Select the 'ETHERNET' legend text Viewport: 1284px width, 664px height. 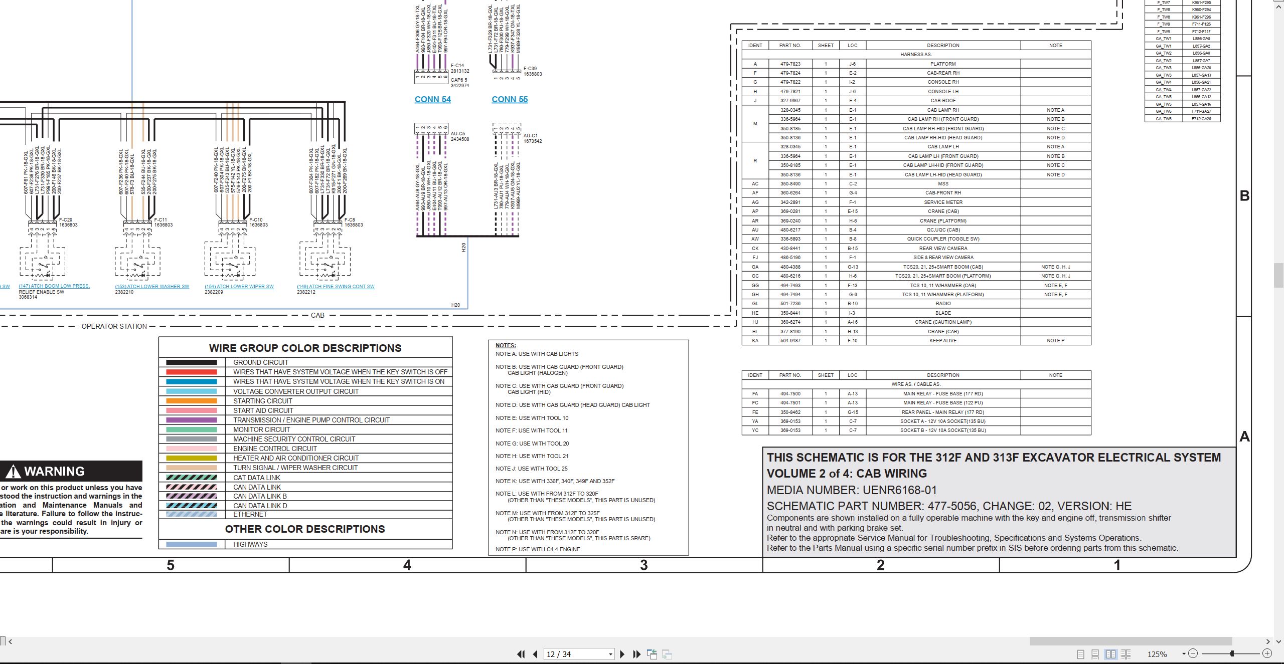click(250, 514)
